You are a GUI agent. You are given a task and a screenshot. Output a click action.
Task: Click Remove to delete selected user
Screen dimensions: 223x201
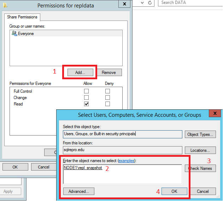coord(109,73)
